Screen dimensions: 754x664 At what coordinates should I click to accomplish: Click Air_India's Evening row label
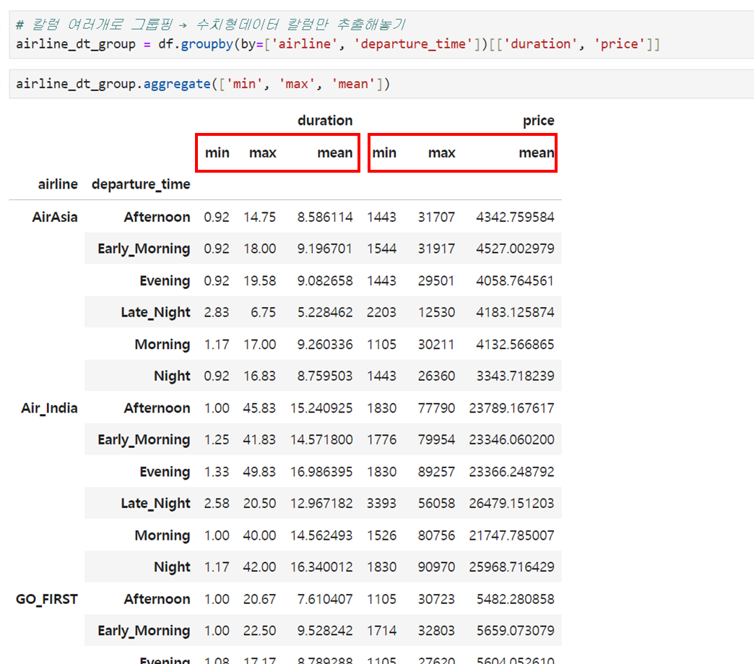[x=165, y=472]
